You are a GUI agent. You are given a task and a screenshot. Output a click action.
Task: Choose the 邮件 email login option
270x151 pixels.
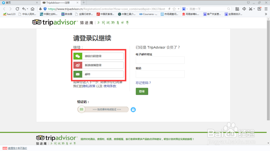99,74
